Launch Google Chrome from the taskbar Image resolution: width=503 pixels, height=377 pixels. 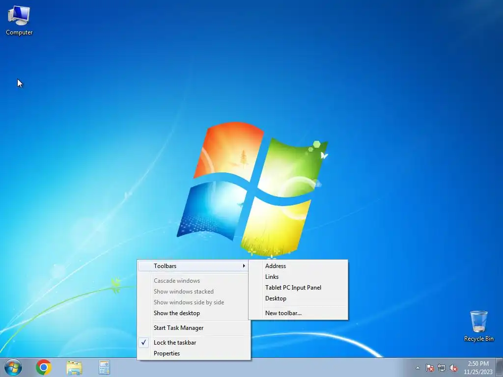click(44, 367)
